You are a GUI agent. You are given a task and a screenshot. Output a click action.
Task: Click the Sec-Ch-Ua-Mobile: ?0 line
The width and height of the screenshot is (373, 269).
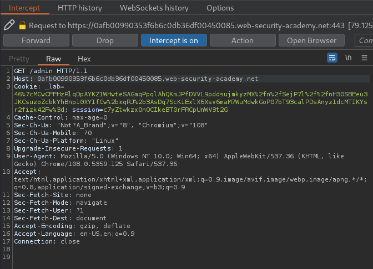pos(53,133)
